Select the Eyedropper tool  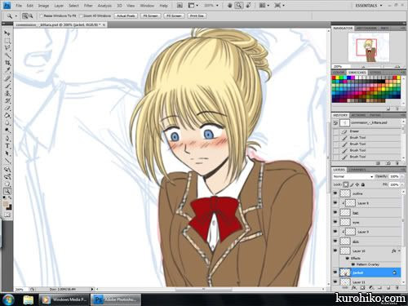click(x=7, y=71)
